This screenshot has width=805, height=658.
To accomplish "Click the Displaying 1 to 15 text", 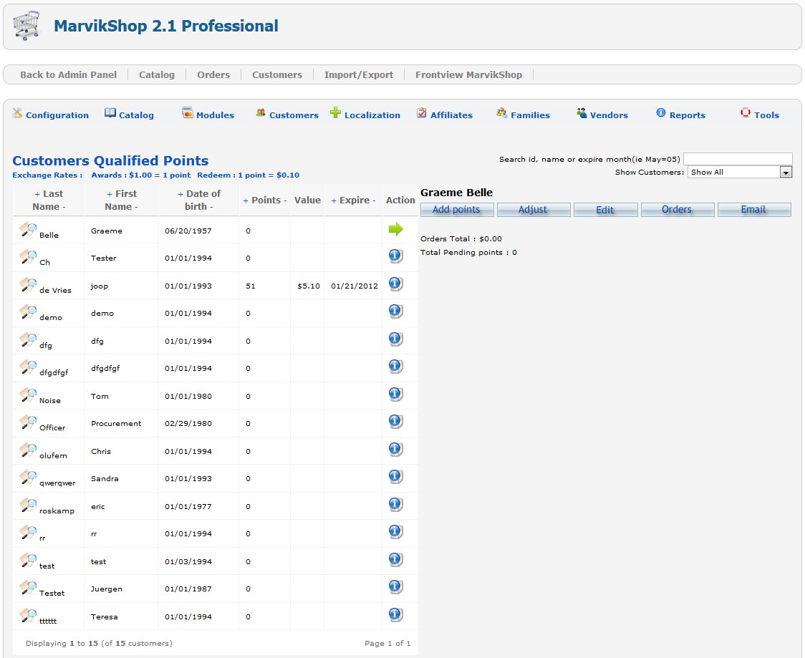I will [x=99, y=643].
